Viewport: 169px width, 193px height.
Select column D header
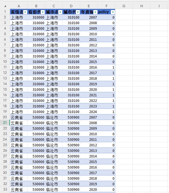click(71, 6)
